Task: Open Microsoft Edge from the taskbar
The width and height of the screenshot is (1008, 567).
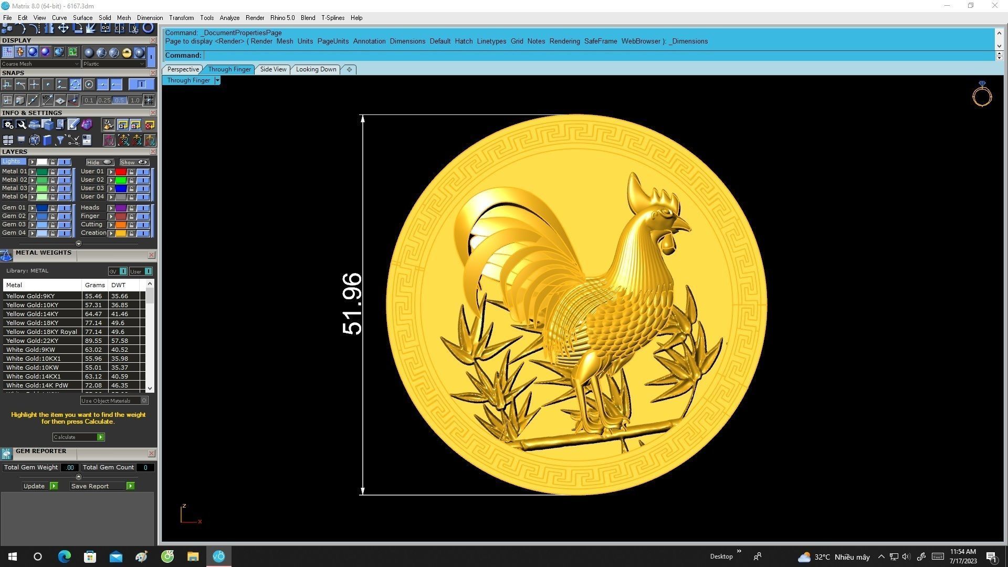Action: [x=64, y=556]
